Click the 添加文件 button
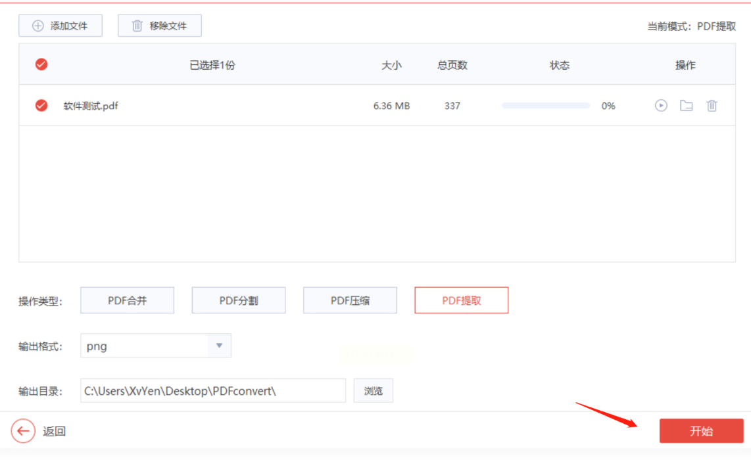 click(x=61, y=26)
